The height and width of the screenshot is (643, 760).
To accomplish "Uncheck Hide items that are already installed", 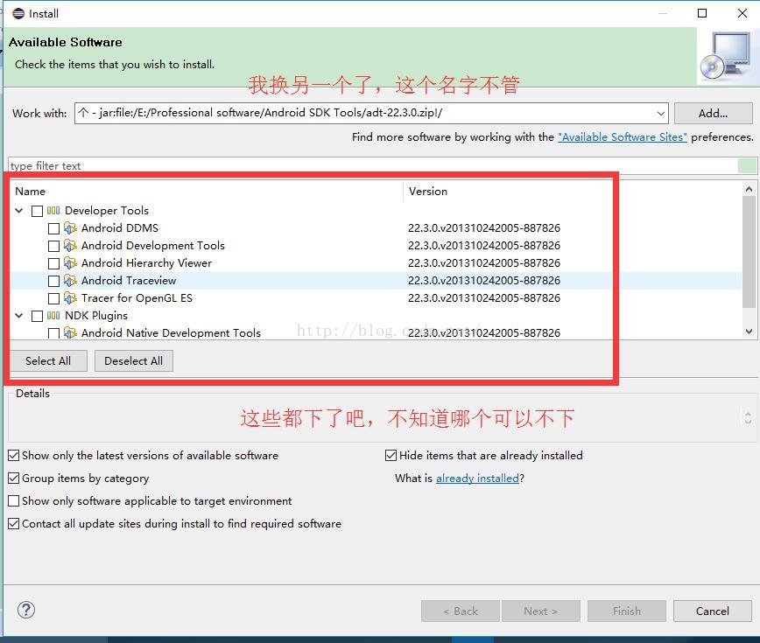I will point(391,455).
